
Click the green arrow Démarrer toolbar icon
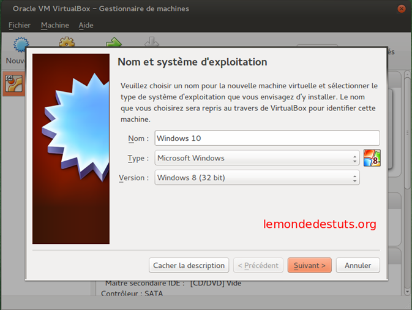tap(114, 42)
